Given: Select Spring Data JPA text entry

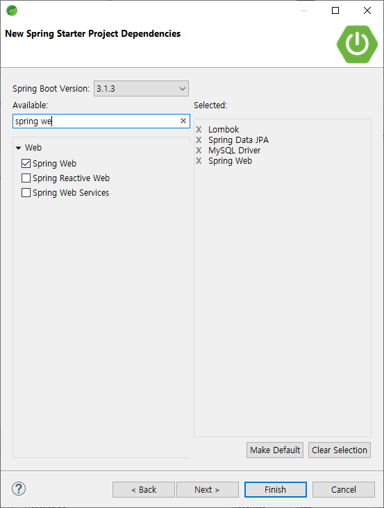Looking at the screenshot, I should tap(238, 140).
